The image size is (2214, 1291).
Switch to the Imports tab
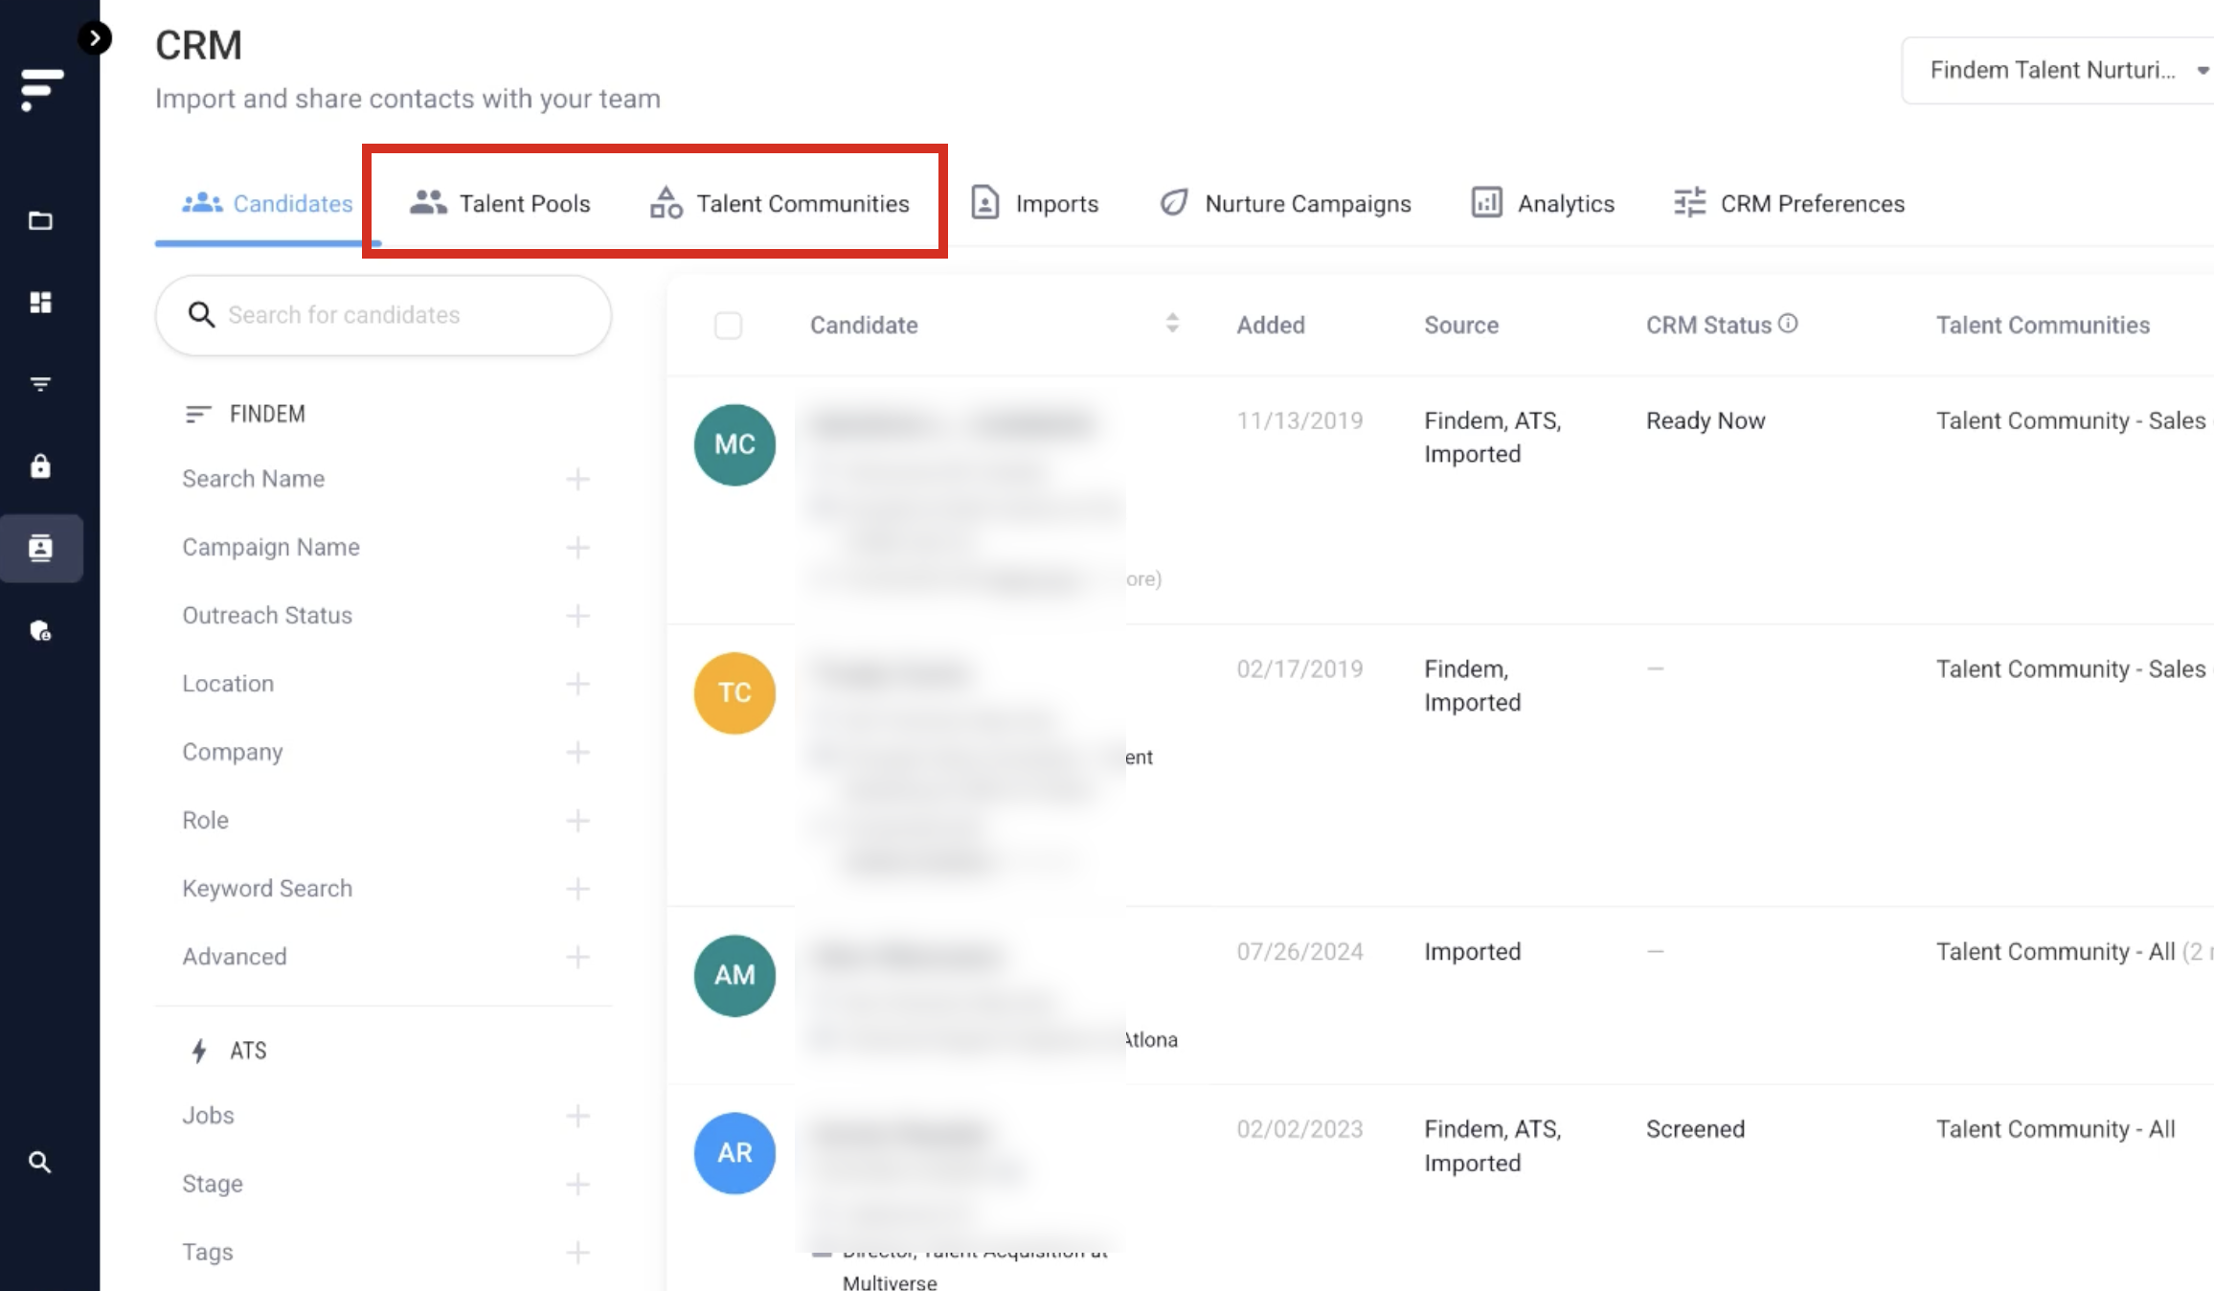coord(1034,203)
